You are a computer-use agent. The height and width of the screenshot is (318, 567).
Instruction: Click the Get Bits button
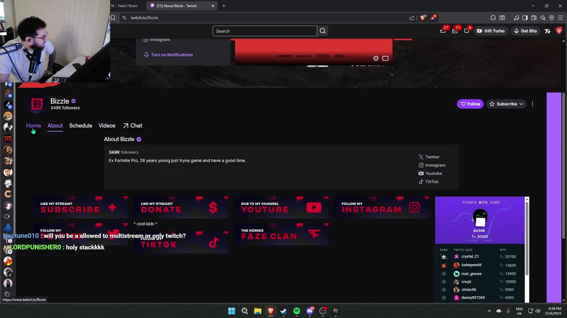click(525, 31)
